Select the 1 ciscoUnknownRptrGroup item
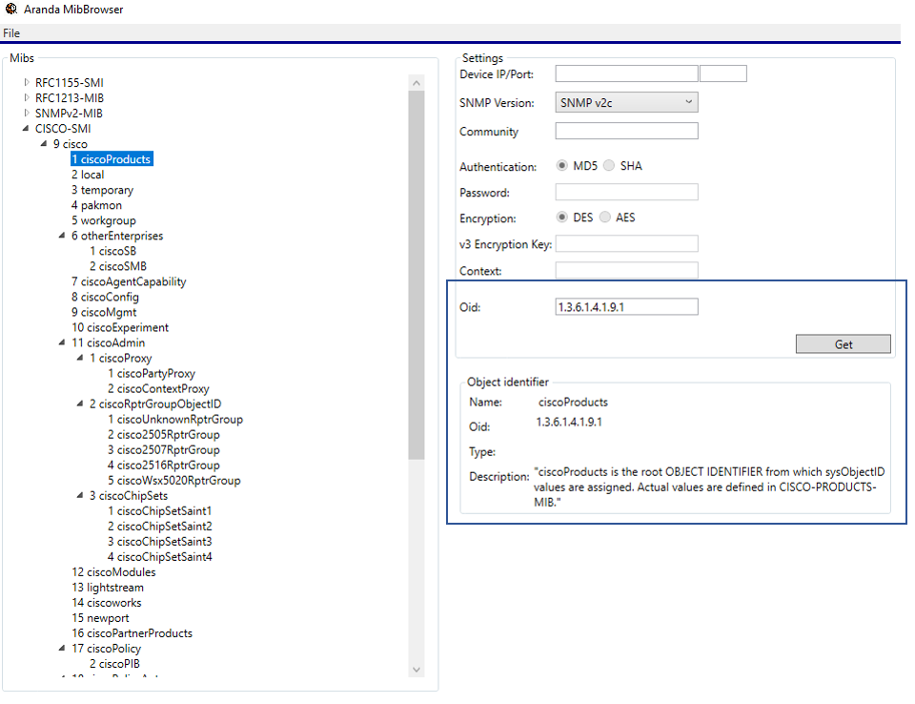Viewport: 915px width, 704px height. pyautogui.click(x=175, y=419)
